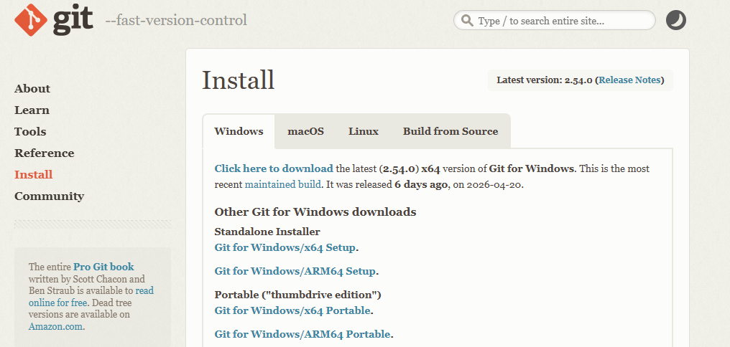
Task: Click Portable ("thumbdrive edition") label
Action: 298,295
